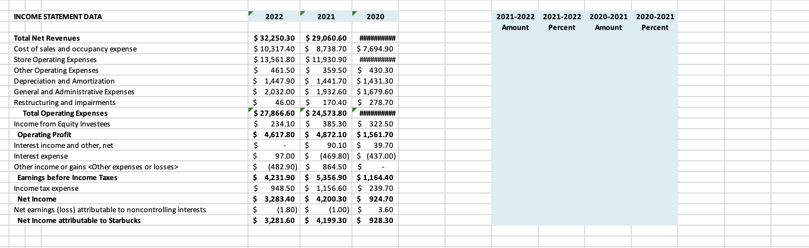This screenshot has height=248, width=809.
Task: Click the 924.70 net income cell
Action: (x=375, y=199)
